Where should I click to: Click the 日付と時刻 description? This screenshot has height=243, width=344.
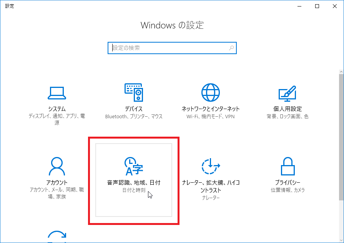(134, 190)
